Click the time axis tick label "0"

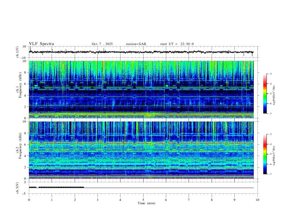pyautogui.click(x=29, y=200)
